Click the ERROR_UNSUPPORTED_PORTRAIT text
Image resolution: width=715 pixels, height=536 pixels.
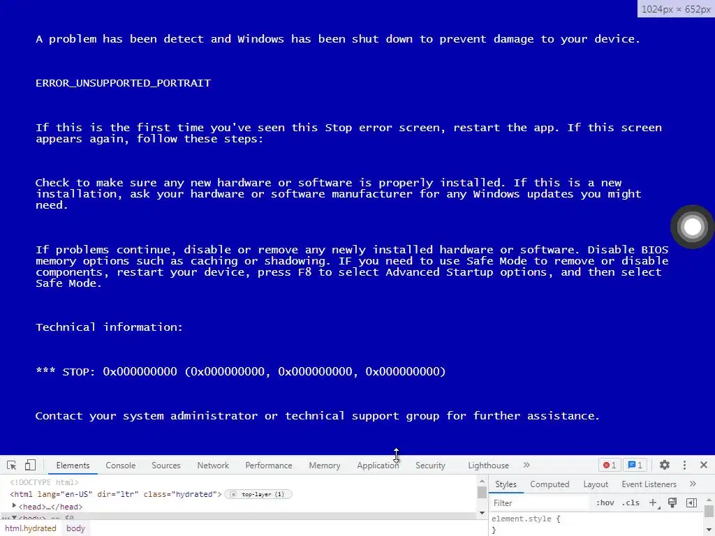click(x=123, y=83)
